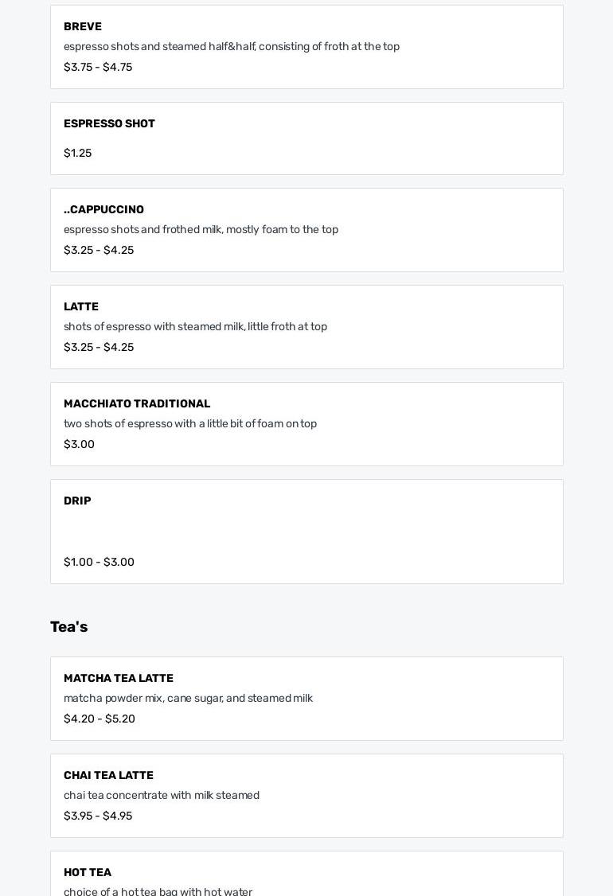Click the Breve half&half description text
Viewport: 613px width, 896px height.
(232, 46)
